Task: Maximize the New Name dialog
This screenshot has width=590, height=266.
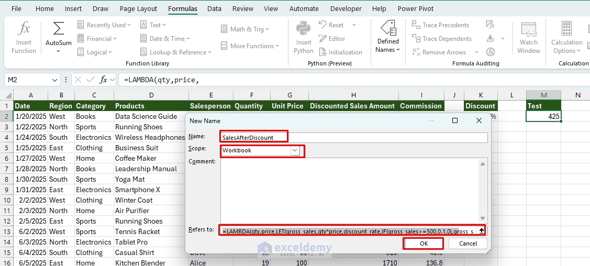Action: [455, 121]
